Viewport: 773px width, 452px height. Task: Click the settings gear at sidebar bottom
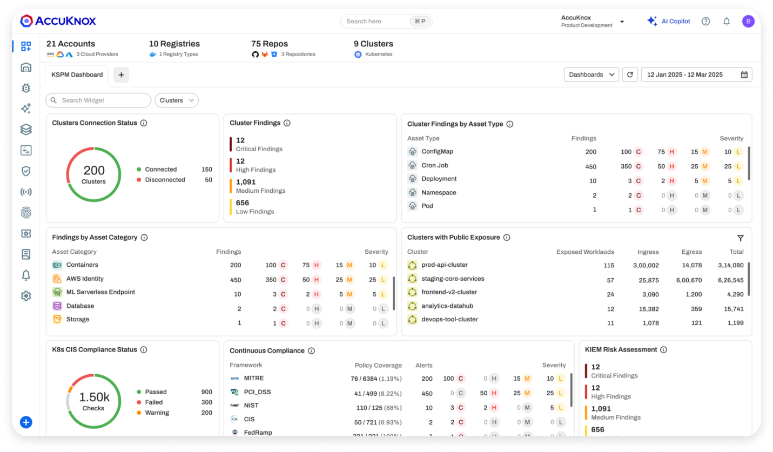pyautogui.click(x=25, y=295)
